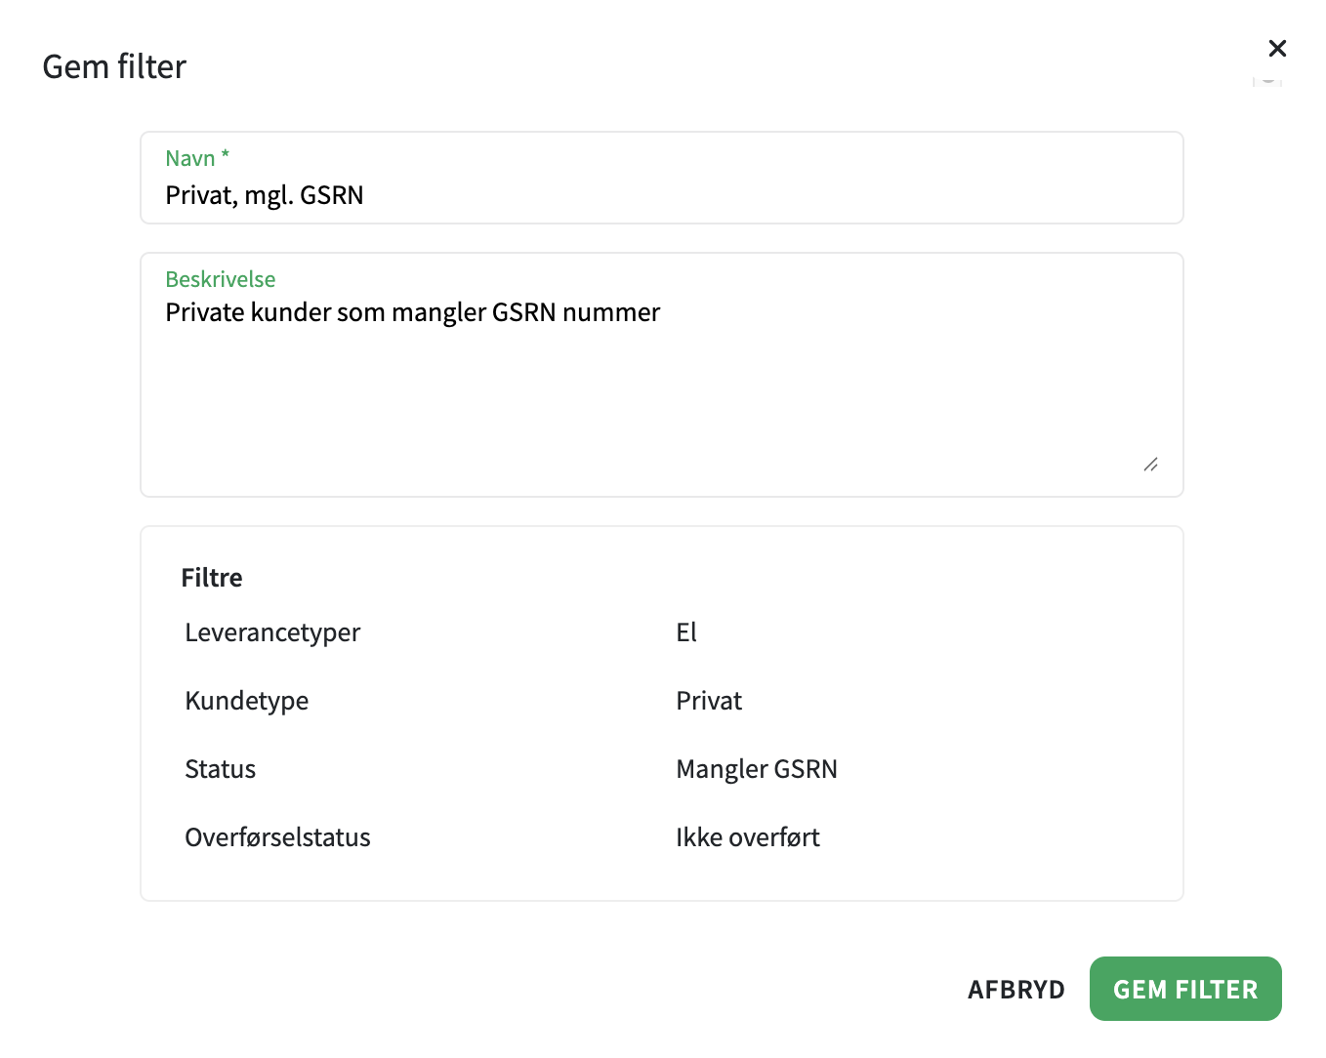Select the 'El' filter value
Image resolution: width=1326 pixels, height=1058 pixels.
click(x=686, y=632)
